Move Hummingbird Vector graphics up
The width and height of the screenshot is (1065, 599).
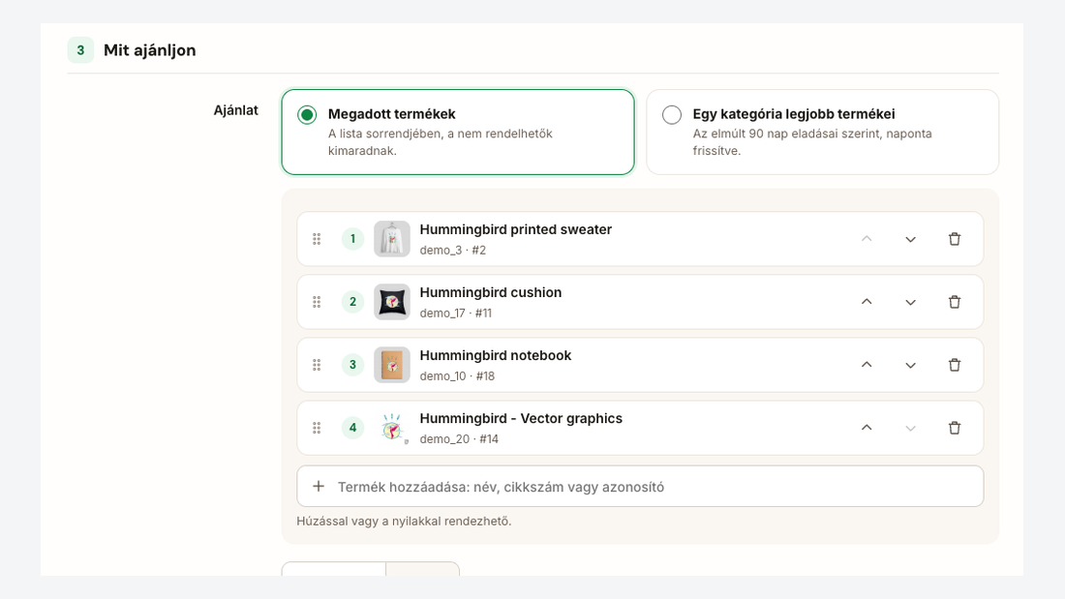point(867,428)
